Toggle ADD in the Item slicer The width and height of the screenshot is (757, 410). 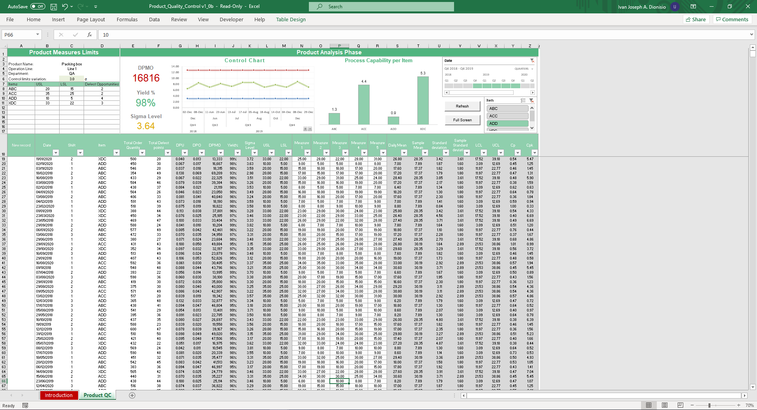507,124
